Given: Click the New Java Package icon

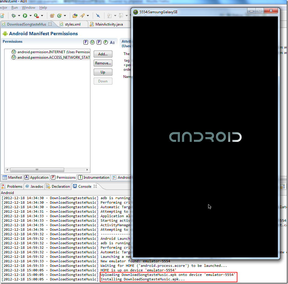Looking at the screenshot, I should pos(52,16).
